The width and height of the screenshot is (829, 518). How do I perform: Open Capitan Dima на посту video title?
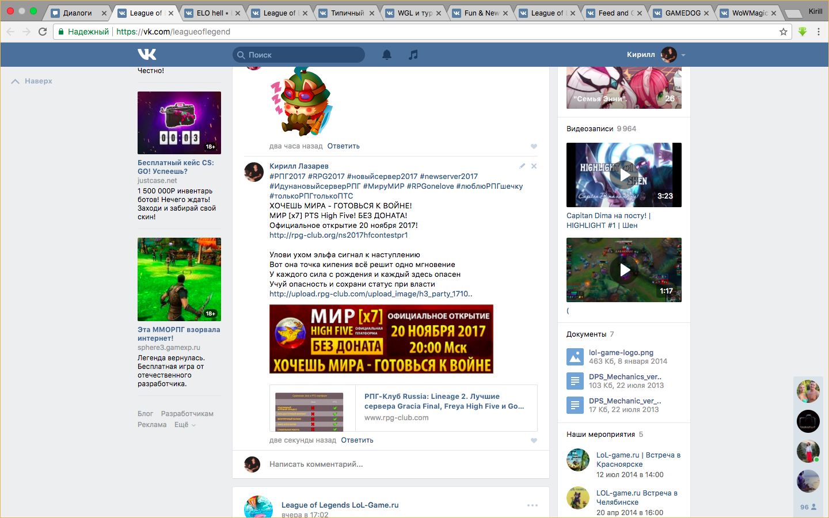[609, 220]
